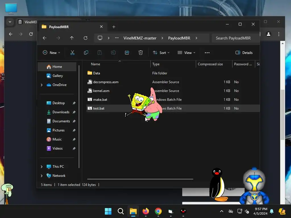Expand Network tree node

pos(41,176)
